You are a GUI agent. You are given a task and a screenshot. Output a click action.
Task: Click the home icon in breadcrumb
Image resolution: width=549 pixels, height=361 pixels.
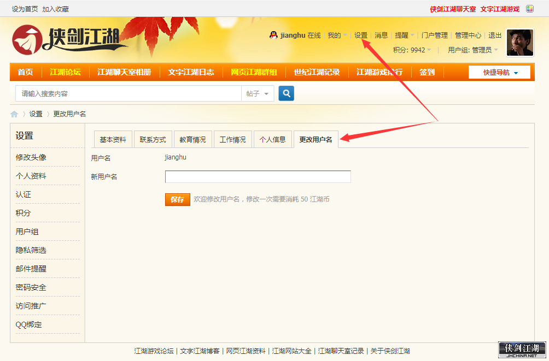pyautogui.click(x=14, y=114)
